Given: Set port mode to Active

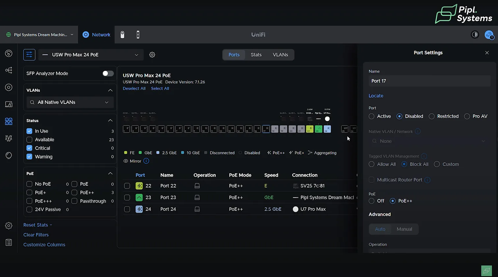Looking at the screenshot, I should click(x=372, y=116).
